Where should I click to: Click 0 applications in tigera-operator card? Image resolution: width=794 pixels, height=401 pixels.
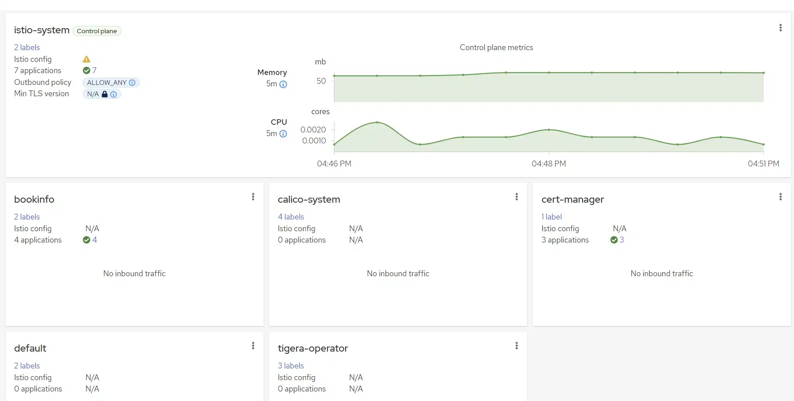tap(302, 389)
